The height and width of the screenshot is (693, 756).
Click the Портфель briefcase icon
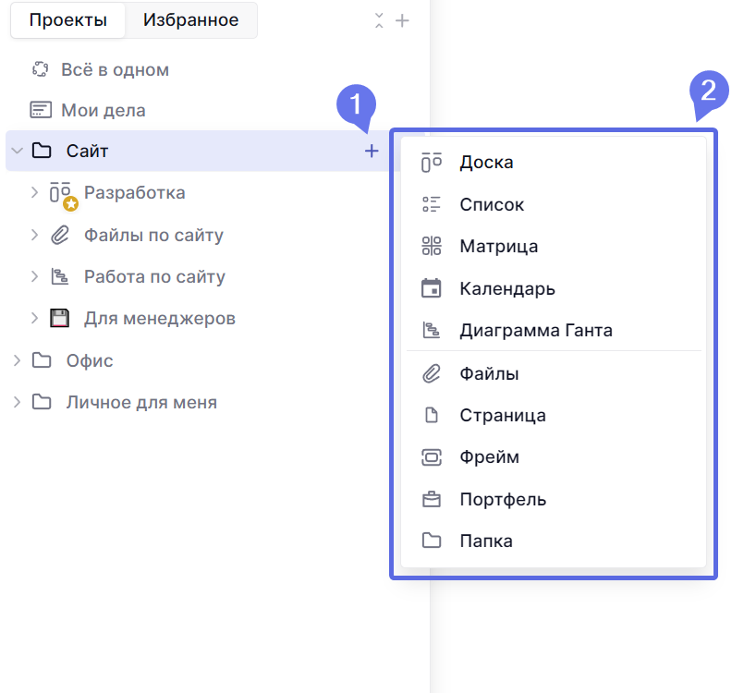(431, 499)
